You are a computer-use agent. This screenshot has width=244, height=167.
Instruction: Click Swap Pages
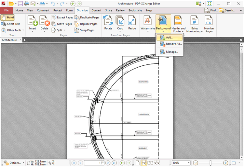[84, 30]
